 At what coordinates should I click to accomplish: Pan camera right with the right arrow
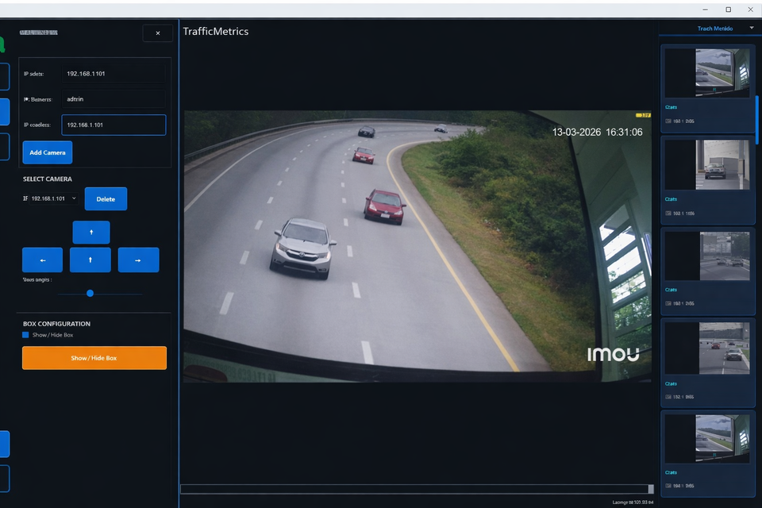point(138,260)
